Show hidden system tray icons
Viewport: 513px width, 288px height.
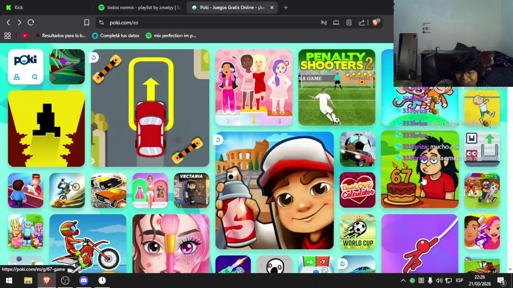tap(403, 280)
